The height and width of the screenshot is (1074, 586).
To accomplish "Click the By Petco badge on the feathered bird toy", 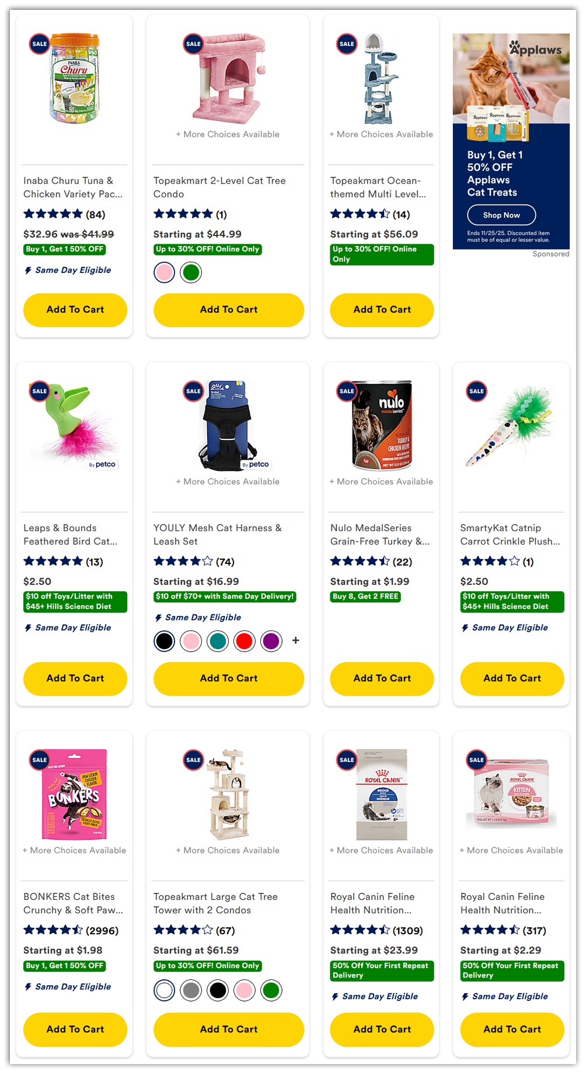I will pyautogui.click(x=102, y=465).
